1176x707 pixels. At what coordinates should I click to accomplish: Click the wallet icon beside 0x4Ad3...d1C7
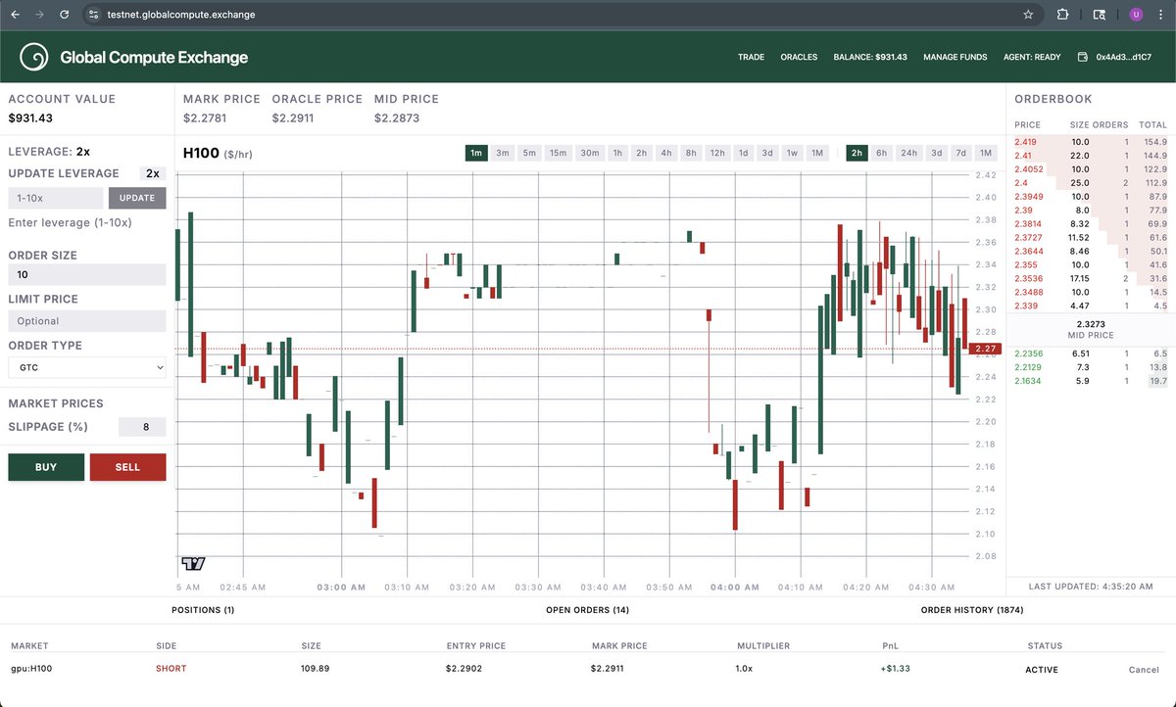(1082, 57)
